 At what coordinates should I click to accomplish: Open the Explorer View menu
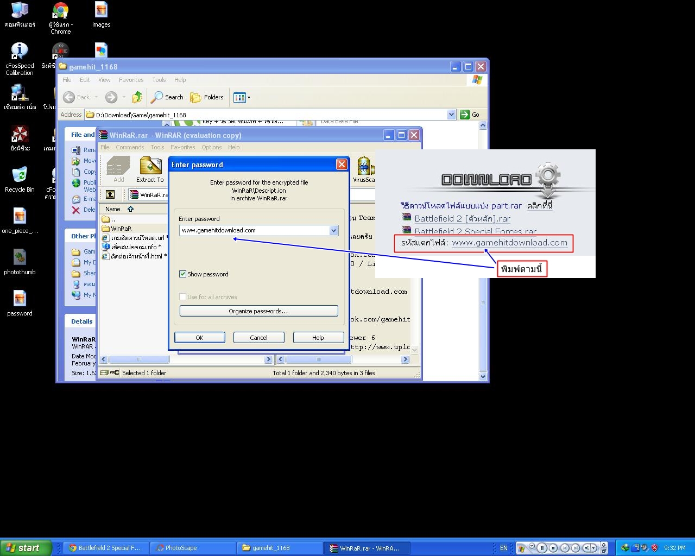pos(104,80)
